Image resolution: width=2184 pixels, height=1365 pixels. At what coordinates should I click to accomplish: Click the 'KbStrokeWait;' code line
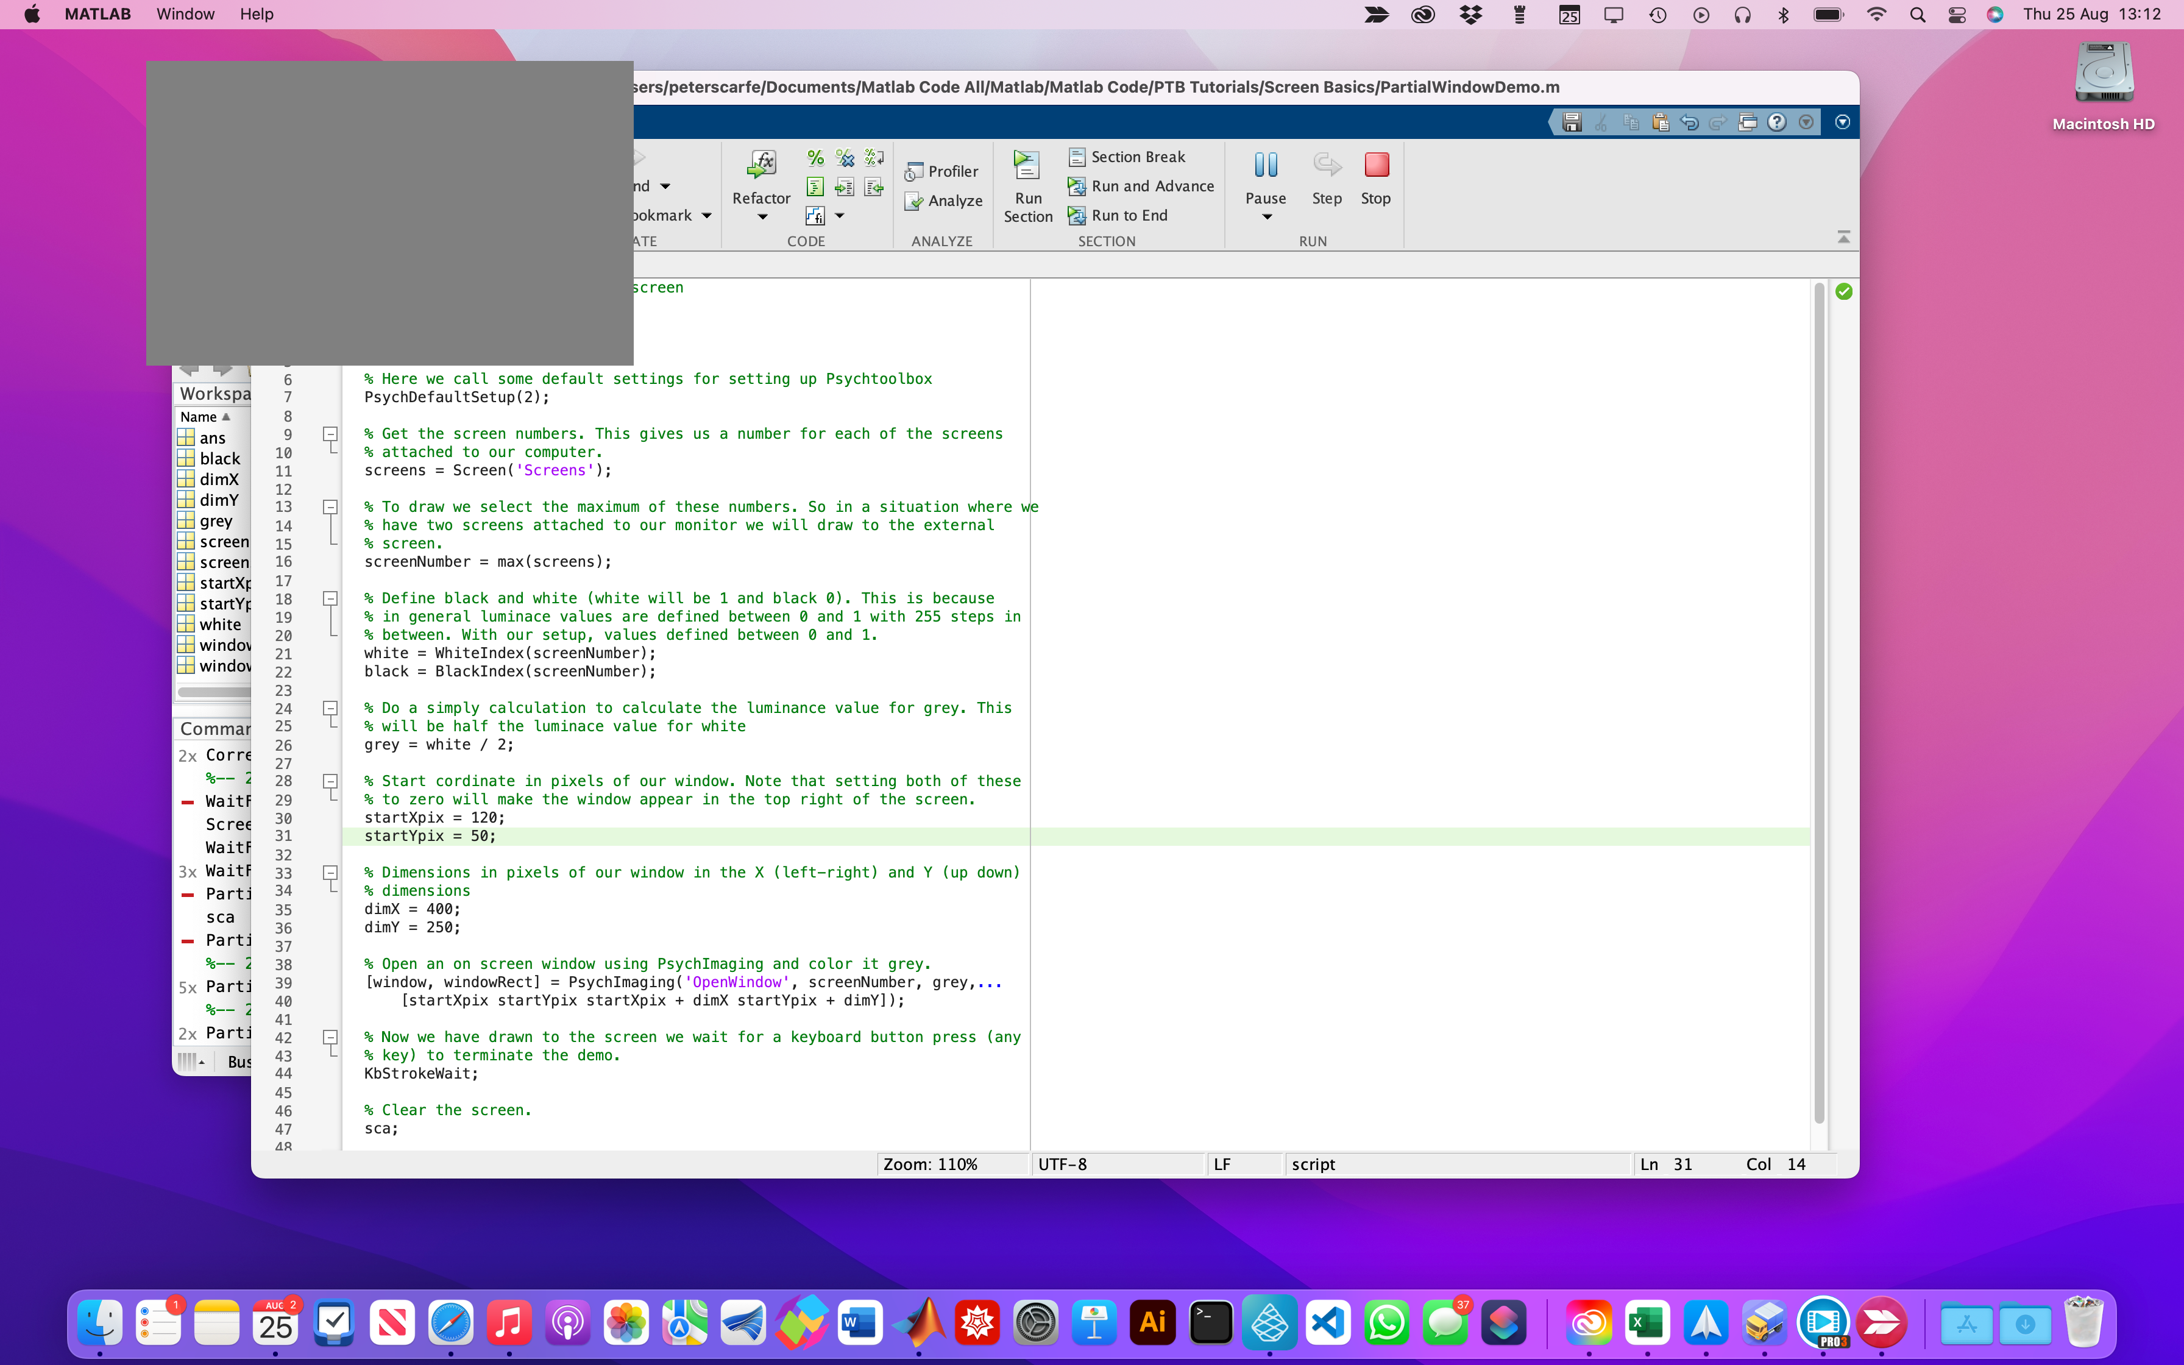[x=420, y=1073]
